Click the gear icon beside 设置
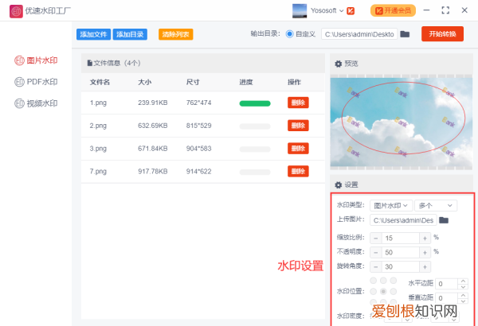The image size is (478, 326). pyautogui.click(x=338, y=185)
